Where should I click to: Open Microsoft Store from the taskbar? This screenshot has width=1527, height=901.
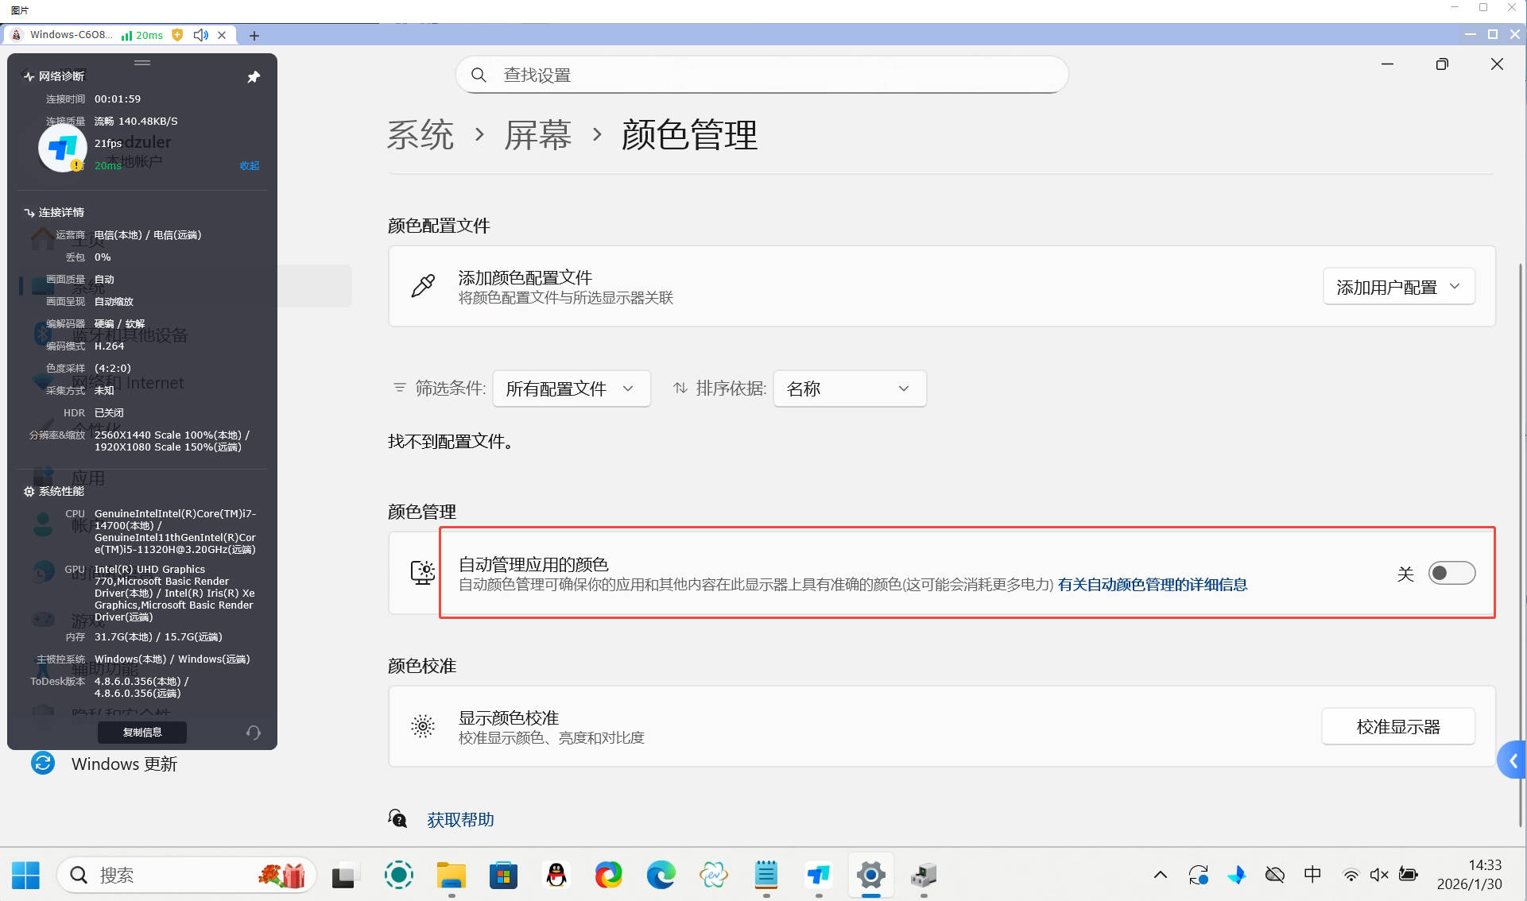coord(503,875)
